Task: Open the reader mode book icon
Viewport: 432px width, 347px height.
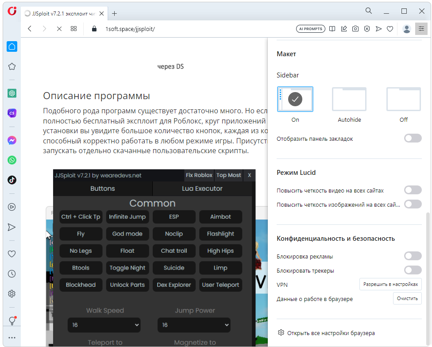Action: pyautogui.click(x=332, y=29)
